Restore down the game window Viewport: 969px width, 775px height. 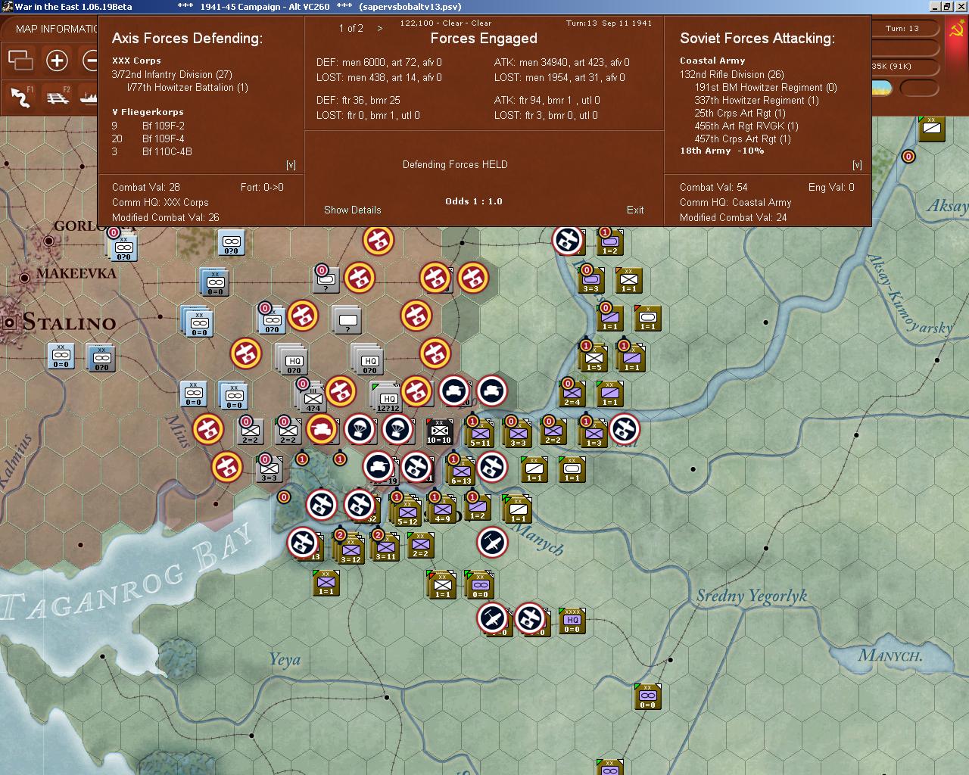[947, 6]
